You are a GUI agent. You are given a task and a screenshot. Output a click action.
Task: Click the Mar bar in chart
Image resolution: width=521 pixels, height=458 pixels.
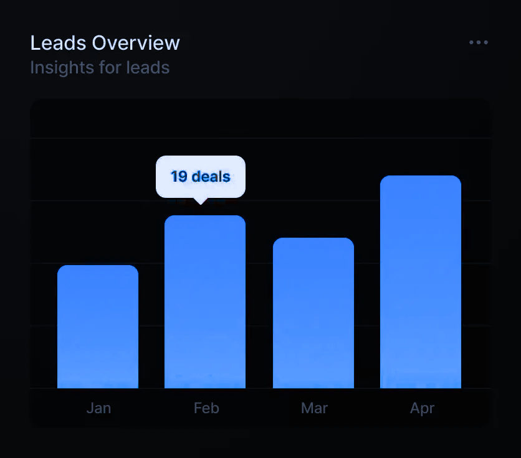coord(313,313)
